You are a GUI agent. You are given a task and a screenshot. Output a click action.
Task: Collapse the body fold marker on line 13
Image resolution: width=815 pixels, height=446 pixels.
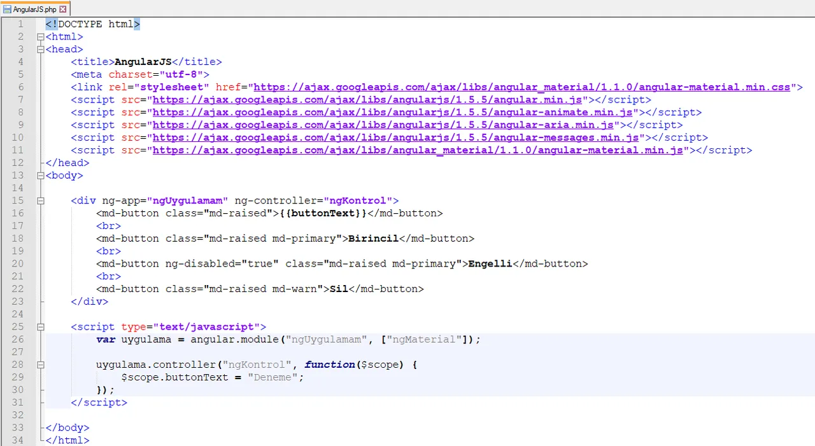(41, 176)
